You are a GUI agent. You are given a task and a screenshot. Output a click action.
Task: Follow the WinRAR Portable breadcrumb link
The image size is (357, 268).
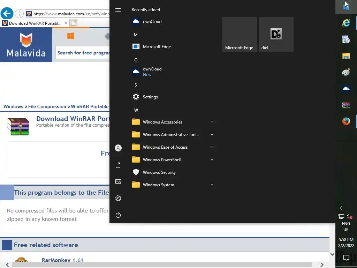(90, 106)
